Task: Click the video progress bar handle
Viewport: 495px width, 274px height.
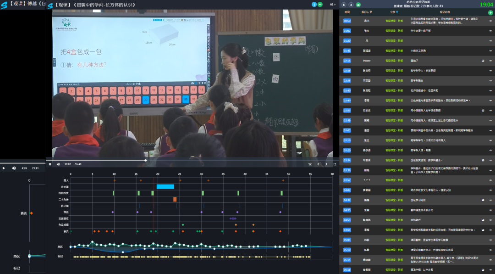Action: 146,160
